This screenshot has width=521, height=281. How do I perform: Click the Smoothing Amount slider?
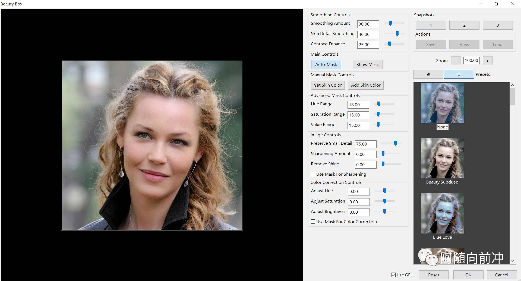[x=393, y=23]
